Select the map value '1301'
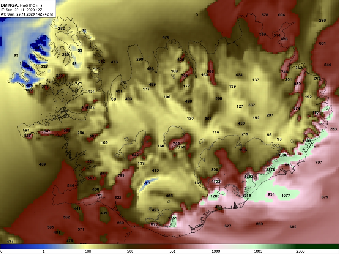The height and width of the screenshot is (254, 339). pos(307,141)
